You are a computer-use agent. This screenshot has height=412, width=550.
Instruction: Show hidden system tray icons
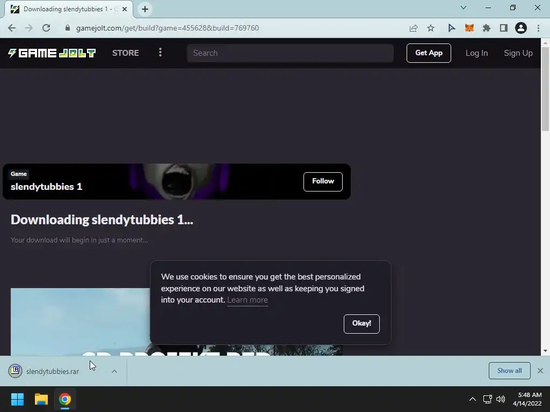473,399
